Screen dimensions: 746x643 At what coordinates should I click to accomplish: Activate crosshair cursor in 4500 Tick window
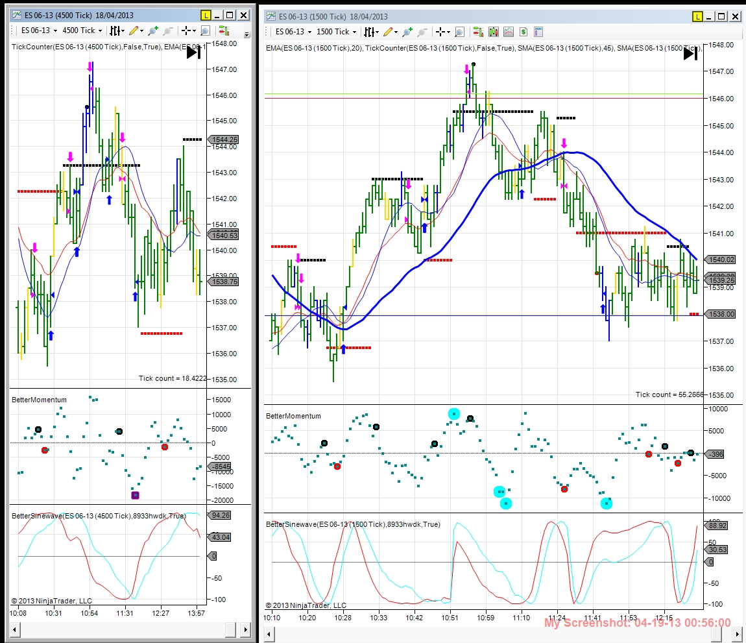186,31
